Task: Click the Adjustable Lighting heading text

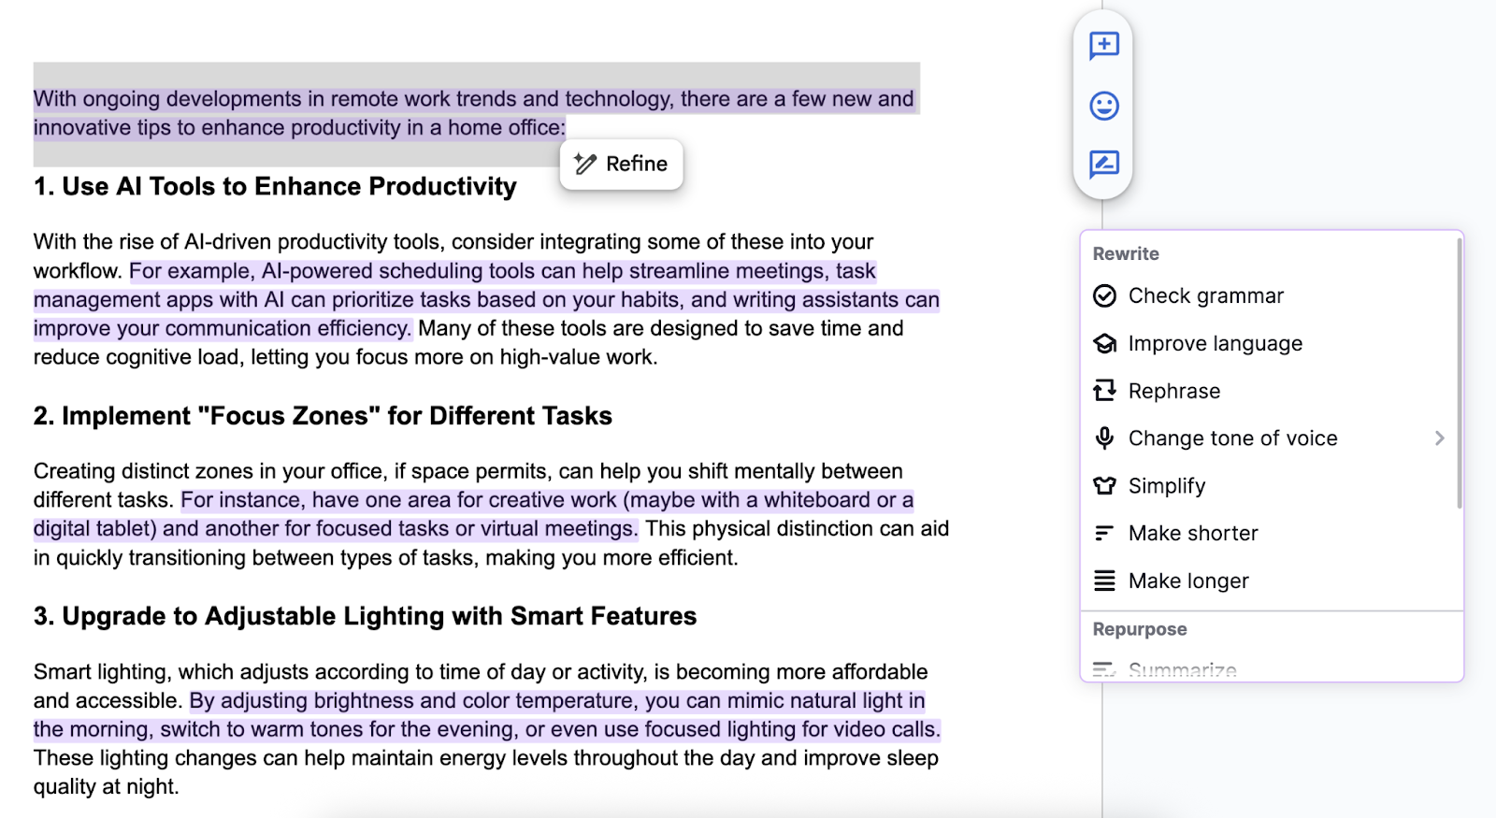Action: [x=365, y=617]
